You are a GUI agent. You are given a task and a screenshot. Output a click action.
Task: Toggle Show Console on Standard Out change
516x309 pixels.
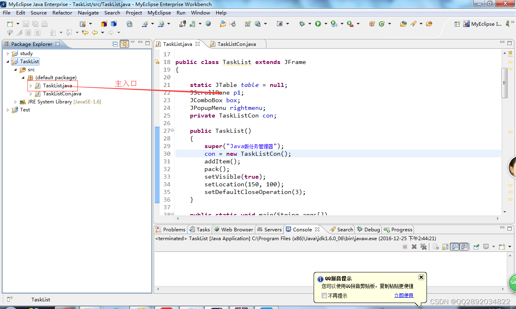[455, 247]
